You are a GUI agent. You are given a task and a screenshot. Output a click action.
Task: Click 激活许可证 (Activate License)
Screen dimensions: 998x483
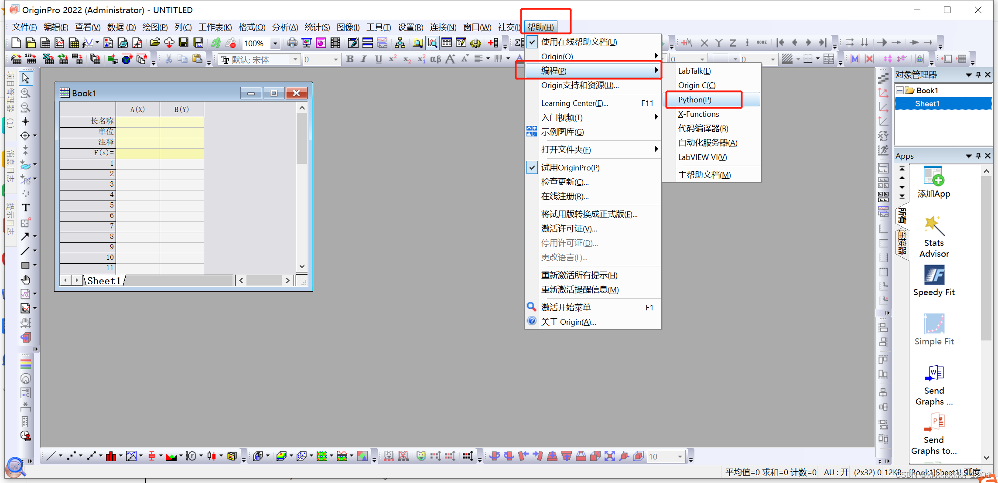pyautogui.click(x=594, y=228)
